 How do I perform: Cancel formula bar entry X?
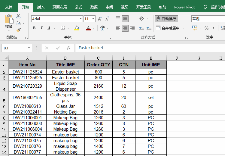[x=47, y=48]
